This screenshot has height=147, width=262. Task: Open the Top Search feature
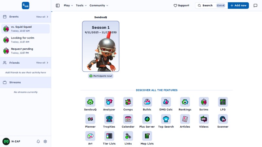(x=166, y=119)
